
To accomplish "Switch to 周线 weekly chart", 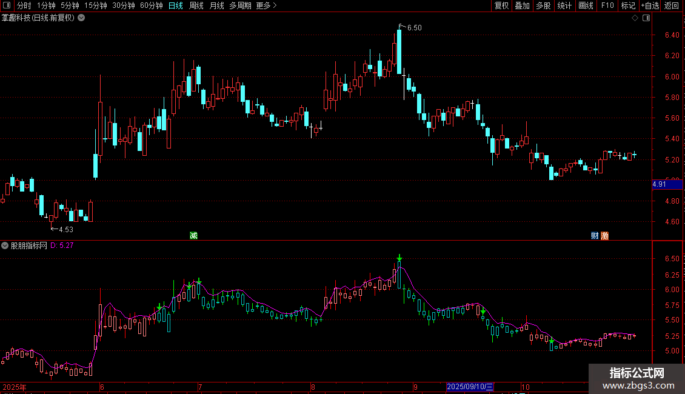I will coord(196,5).
